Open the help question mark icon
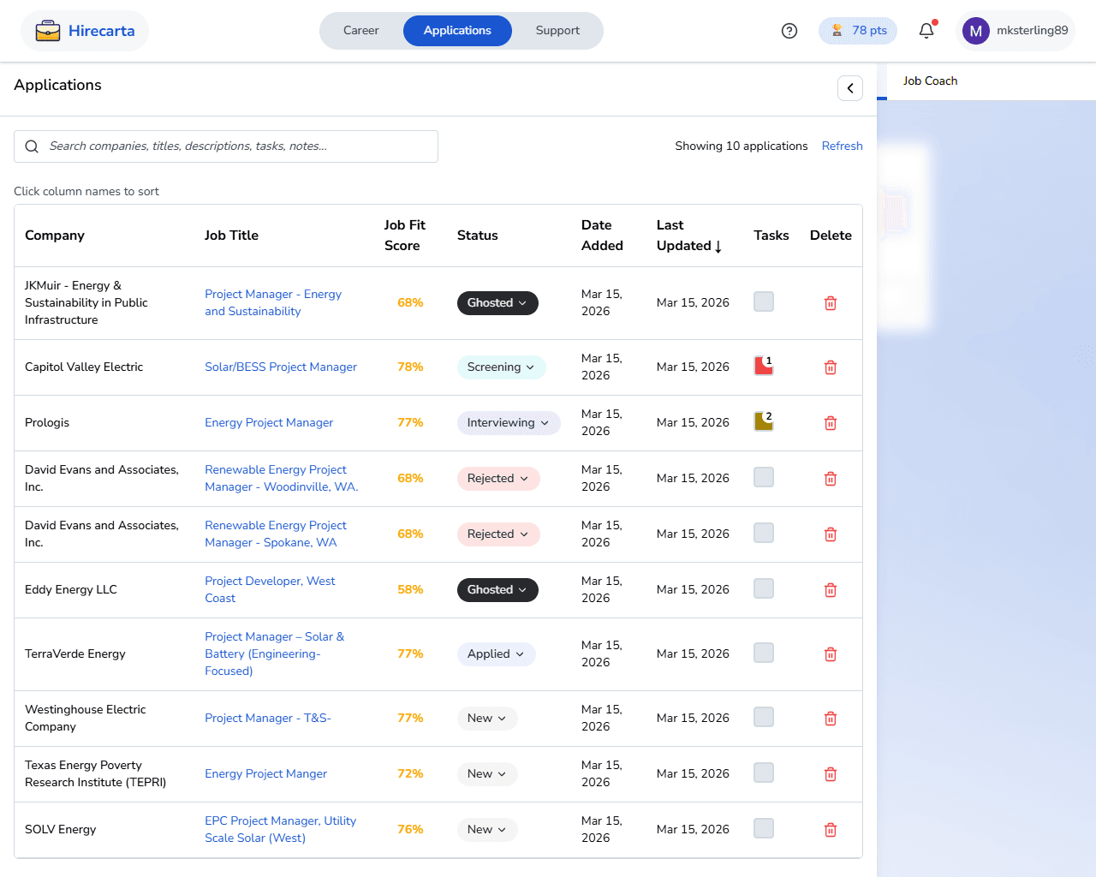Screen dimensions: 1096x877 click(x=789, y=31)
